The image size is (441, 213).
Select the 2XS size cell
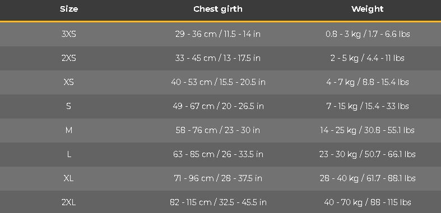click(69, 58)
